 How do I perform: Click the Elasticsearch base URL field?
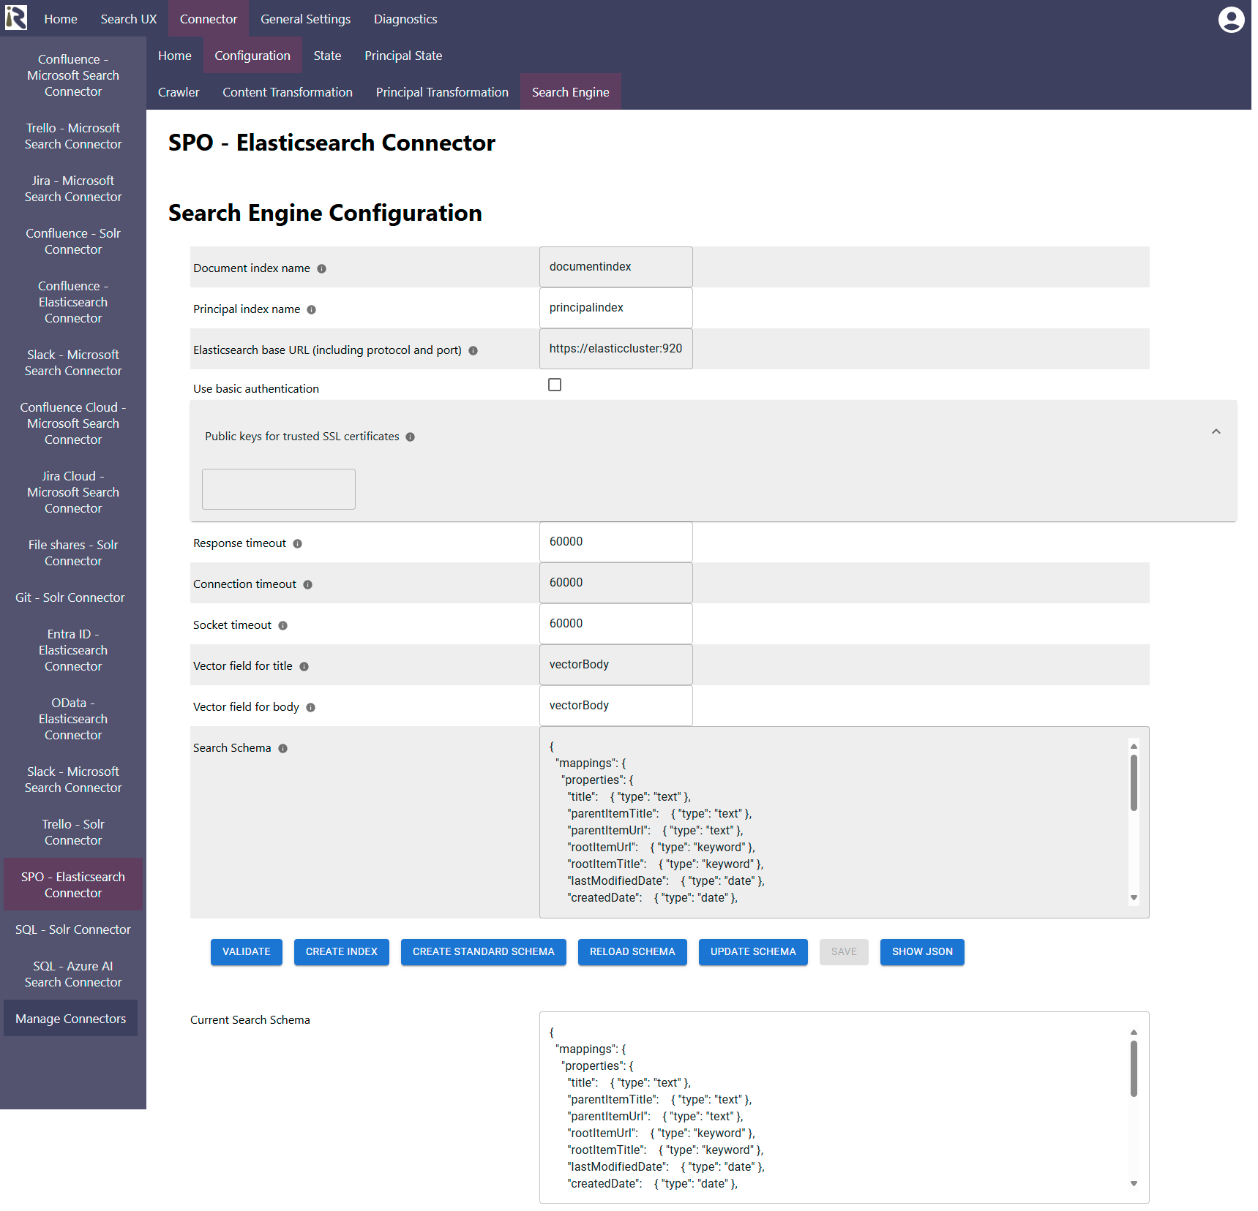point(616,349)
